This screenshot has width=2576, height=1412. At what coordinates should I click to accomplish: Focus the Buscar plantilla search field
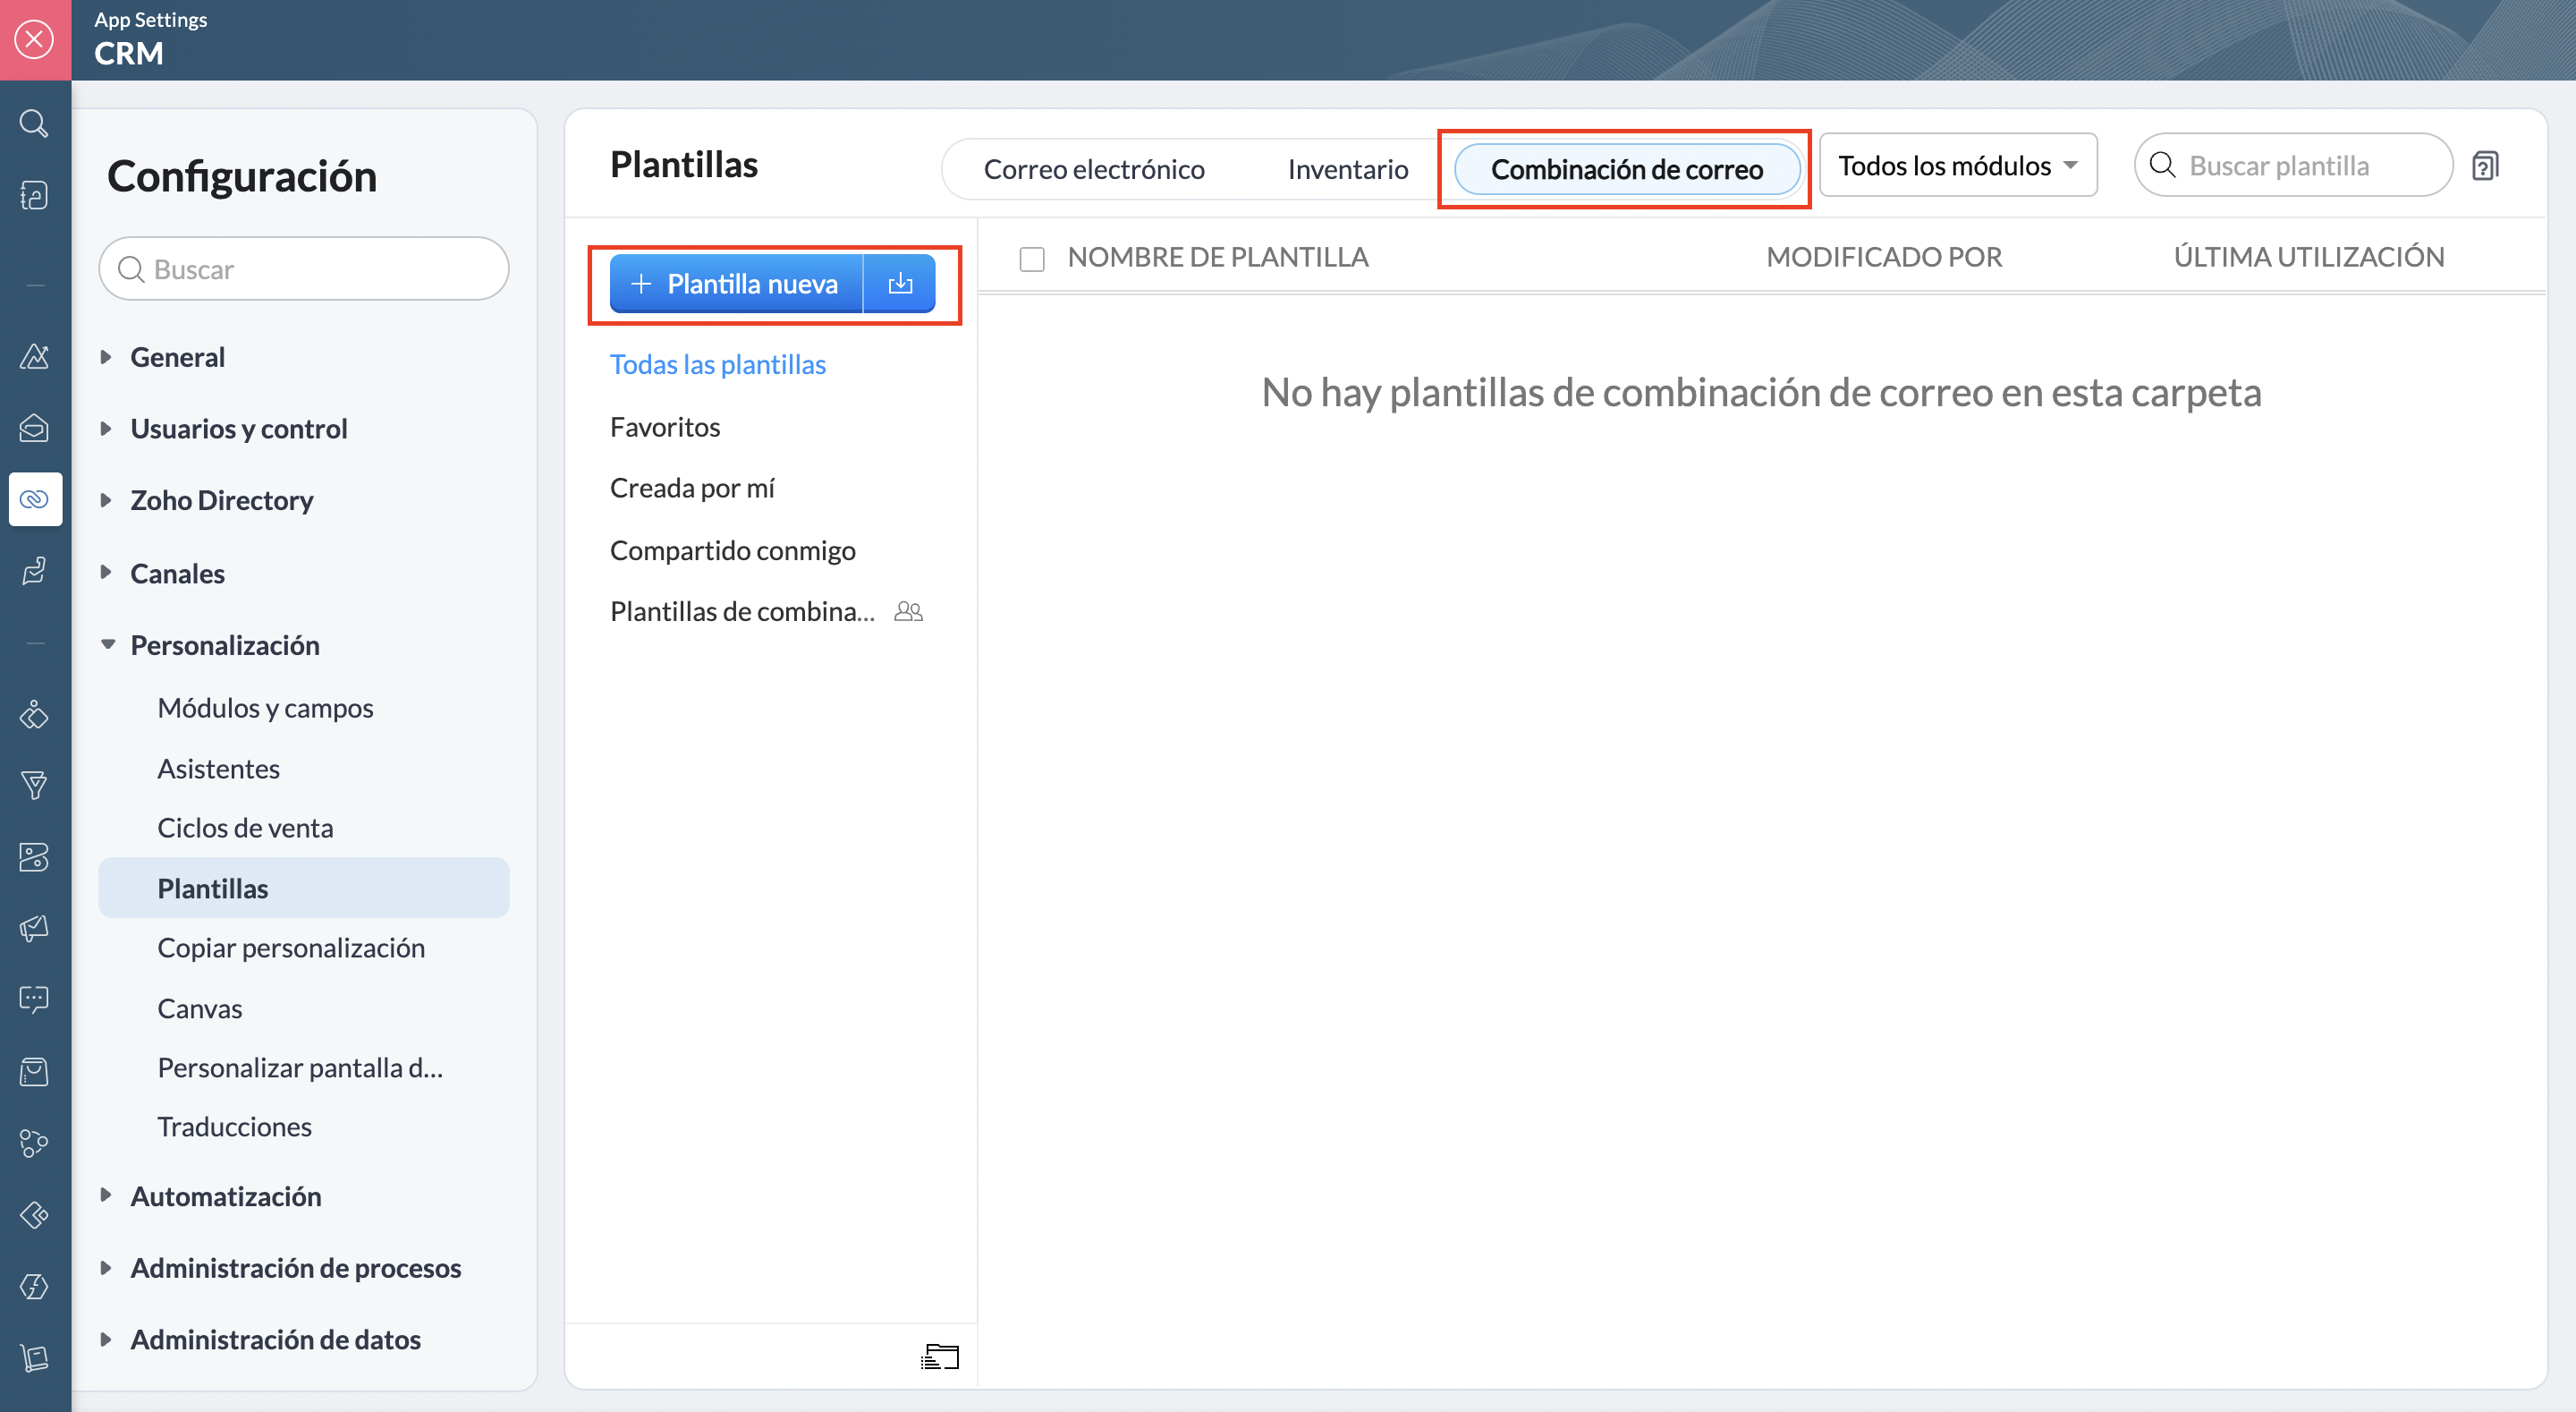pyautogui.click(x=2293, y=166)
